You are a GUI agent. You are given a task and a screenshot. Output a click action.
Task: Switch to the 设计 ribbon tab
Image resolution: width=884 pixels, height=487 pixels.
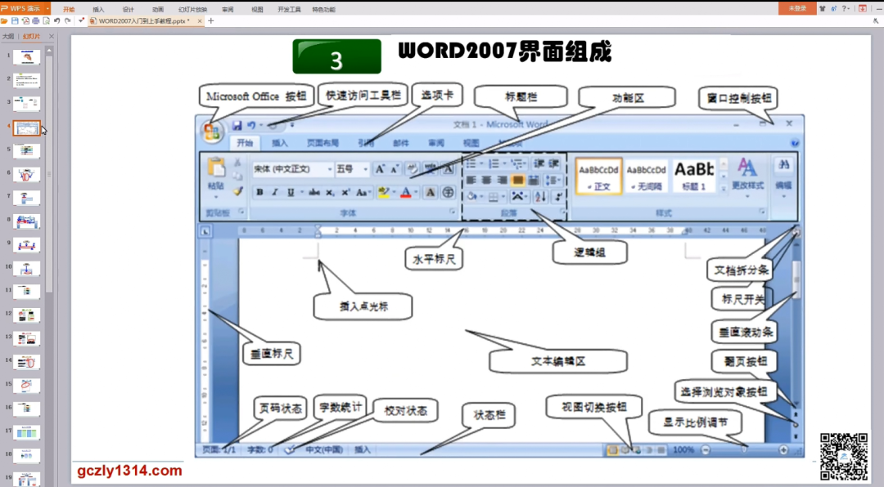pyautogui.click(x=128, y=9)
